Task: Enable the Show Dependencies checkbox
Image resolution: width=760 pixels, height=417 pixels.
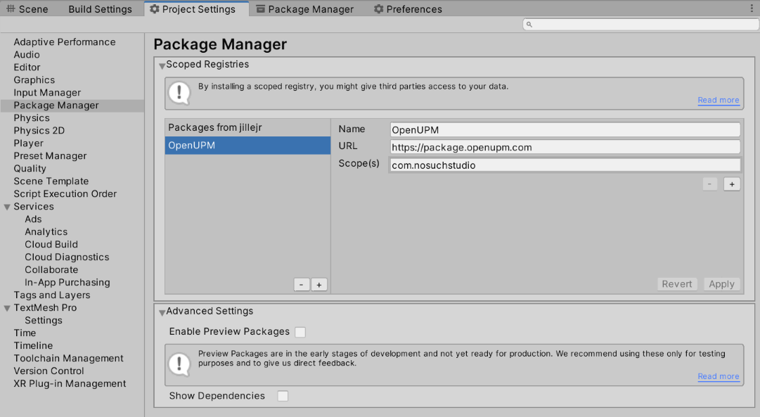Action: (x=283, y=395)
